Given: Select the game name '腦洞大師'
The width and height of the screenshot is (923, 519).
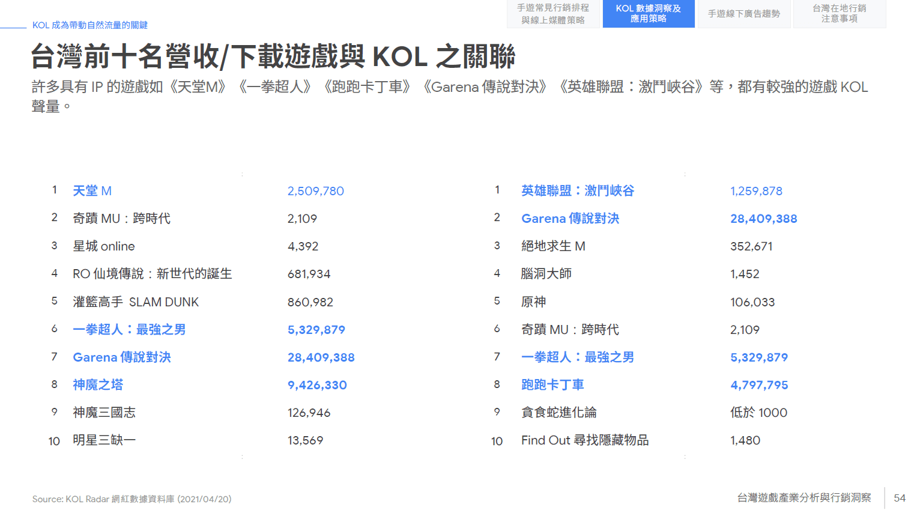Looking at the screenshot, I should pos(546,274).
